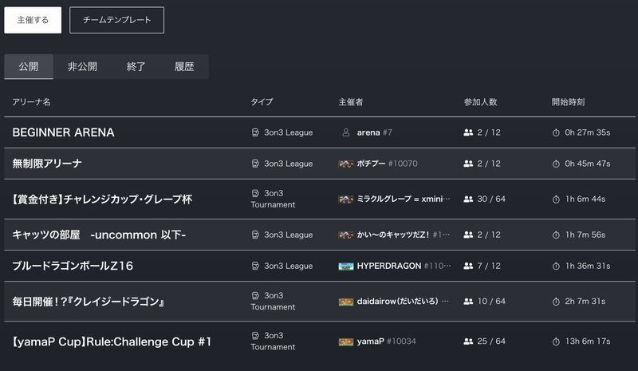Click the timer icon beside 13h 6m 17s

556,341
